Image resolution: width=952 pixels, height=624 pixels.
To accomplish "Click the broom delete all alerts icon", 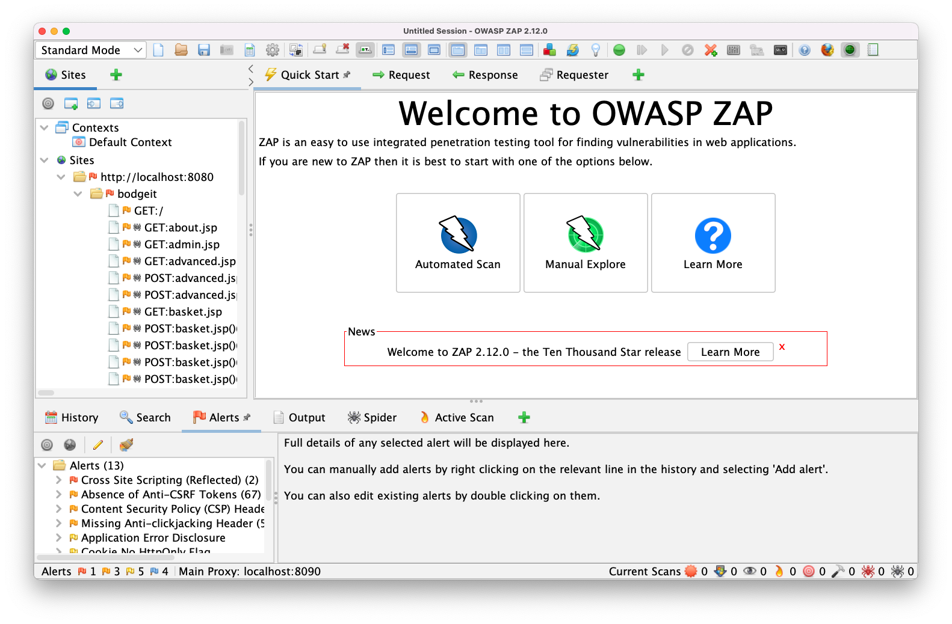I will click(126, 445).
